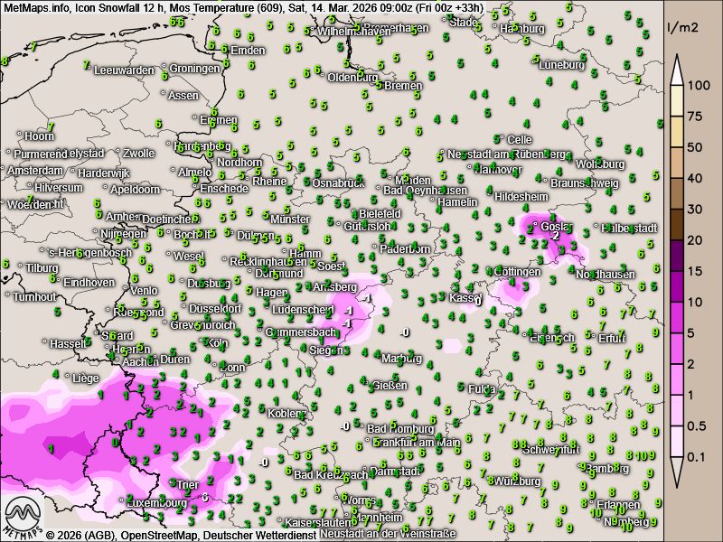Click the Paderborn city label
Image resolution: width=723 pixels, height=542 pixels.
coord(405,248)
